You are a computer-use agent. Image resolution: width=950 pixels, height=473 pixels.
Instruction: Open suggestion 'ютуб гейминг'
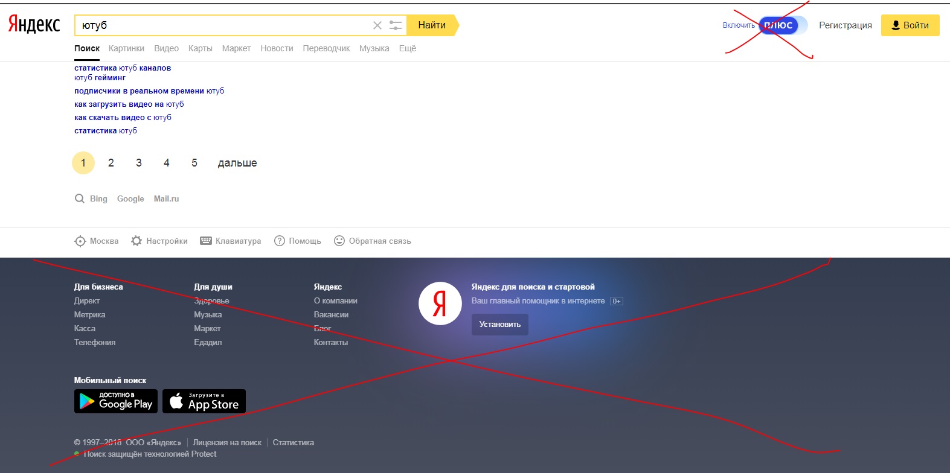pyautogui.click(x=100, y=77)
